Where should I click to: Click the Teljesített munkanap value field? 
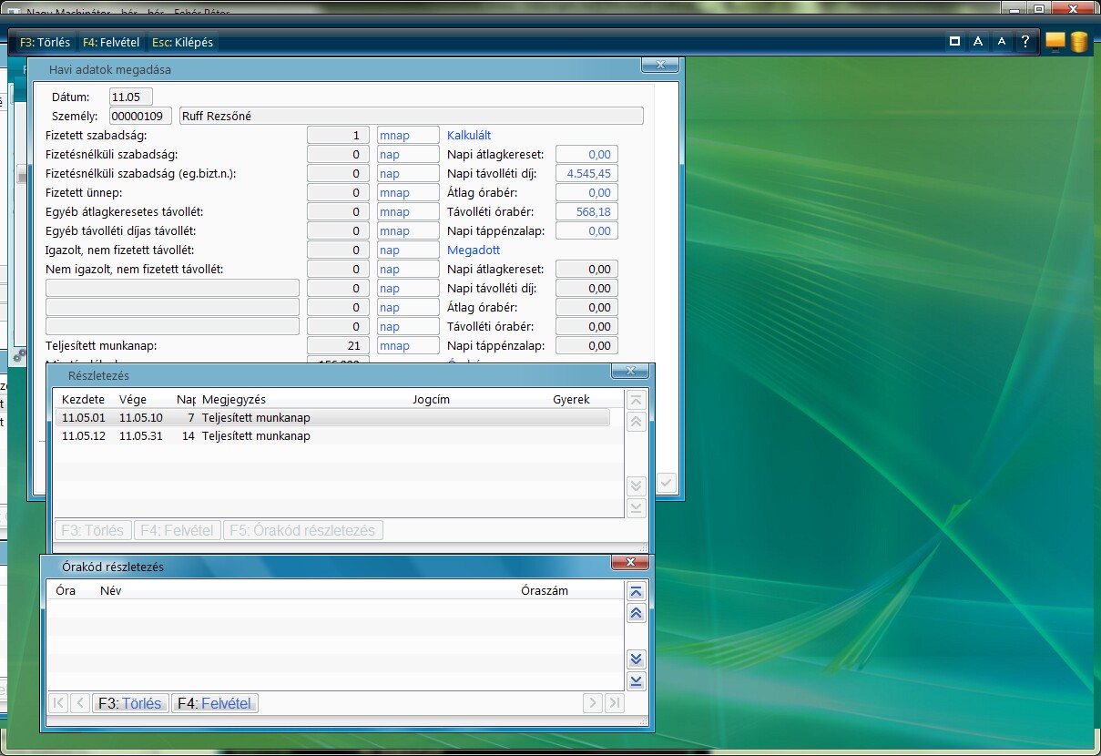click(x=338, y=346)
